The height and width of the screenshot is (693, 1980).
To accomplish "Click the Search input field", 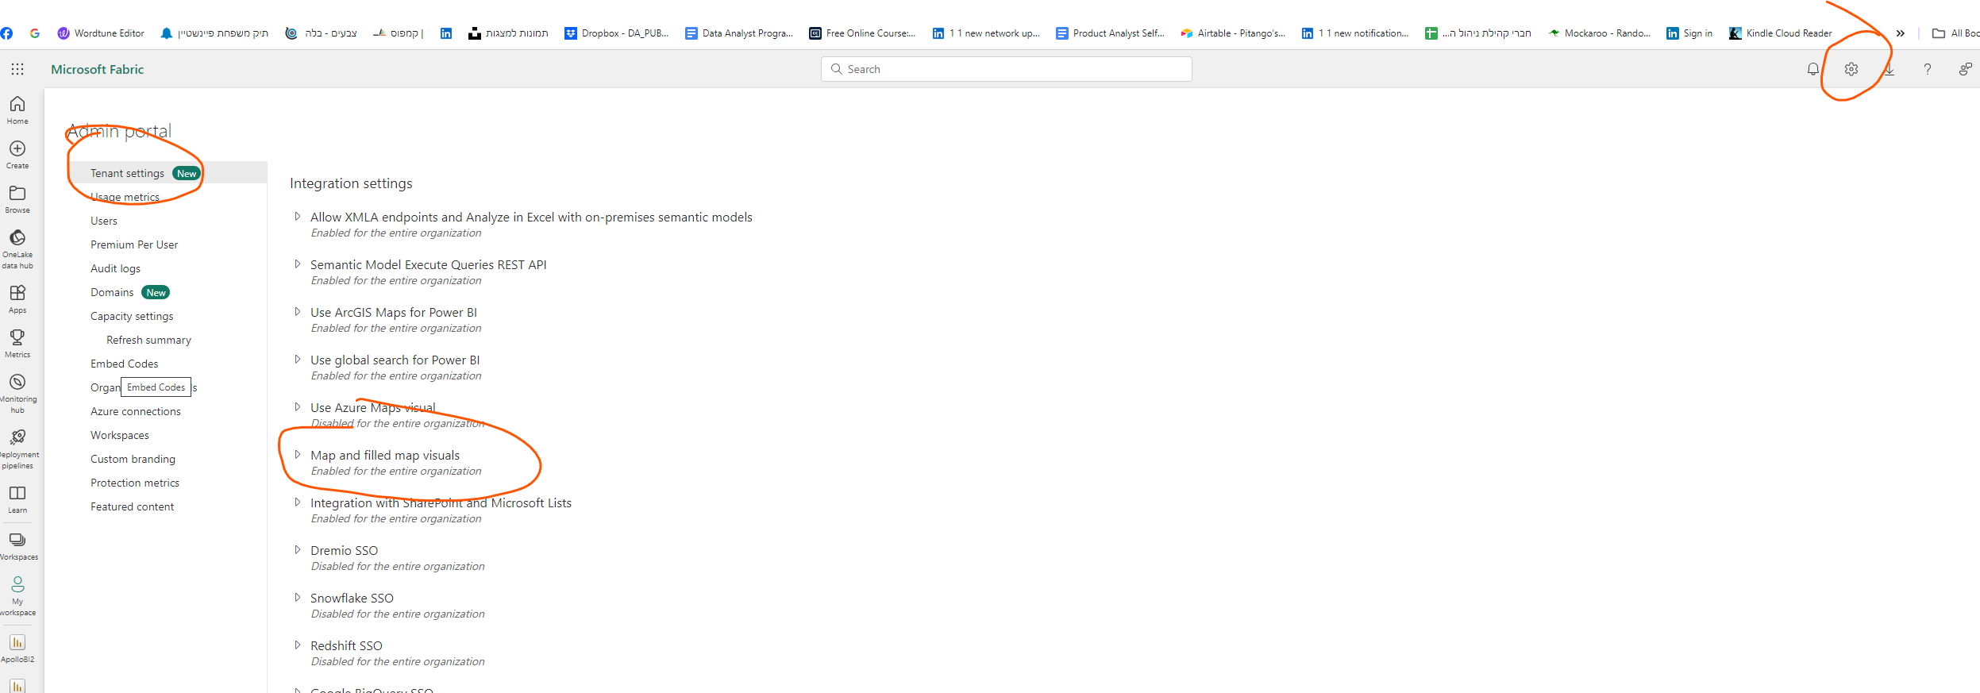I will (x=1007, y=69).
